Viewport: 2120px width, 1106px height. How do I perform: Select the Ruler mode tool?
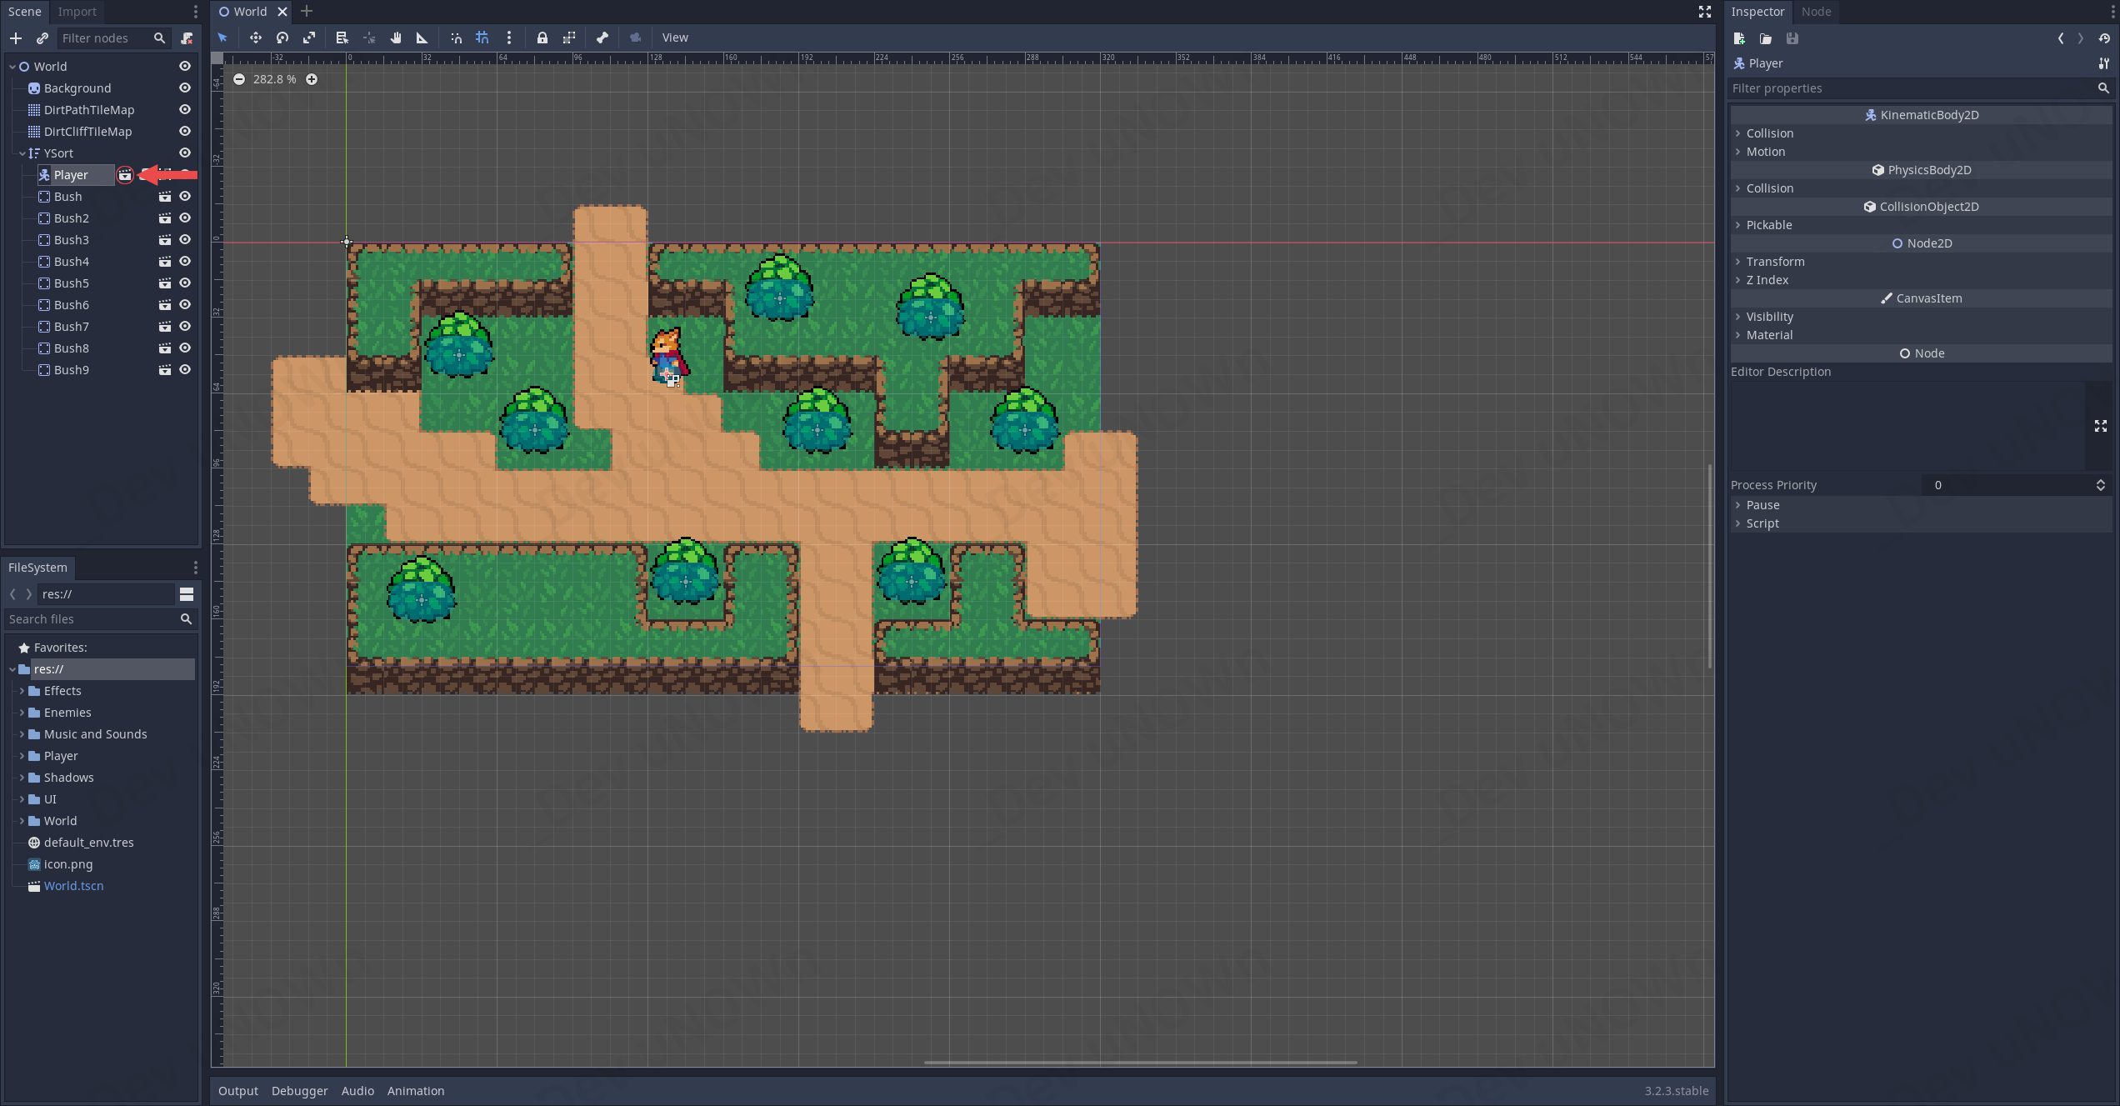(x=422, y=38)
